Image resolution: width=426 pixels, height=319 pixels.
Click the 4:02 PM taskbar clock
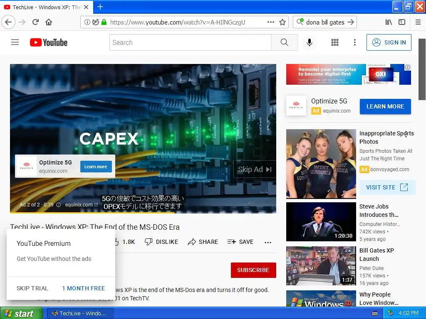(409, 313)
